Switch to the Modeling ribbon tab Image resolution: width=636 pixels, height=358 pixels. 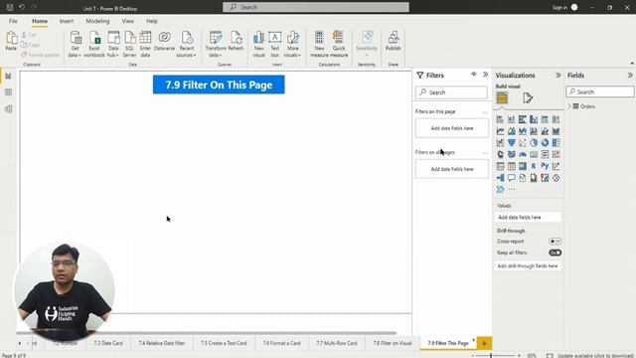click(x=97, y=21)
